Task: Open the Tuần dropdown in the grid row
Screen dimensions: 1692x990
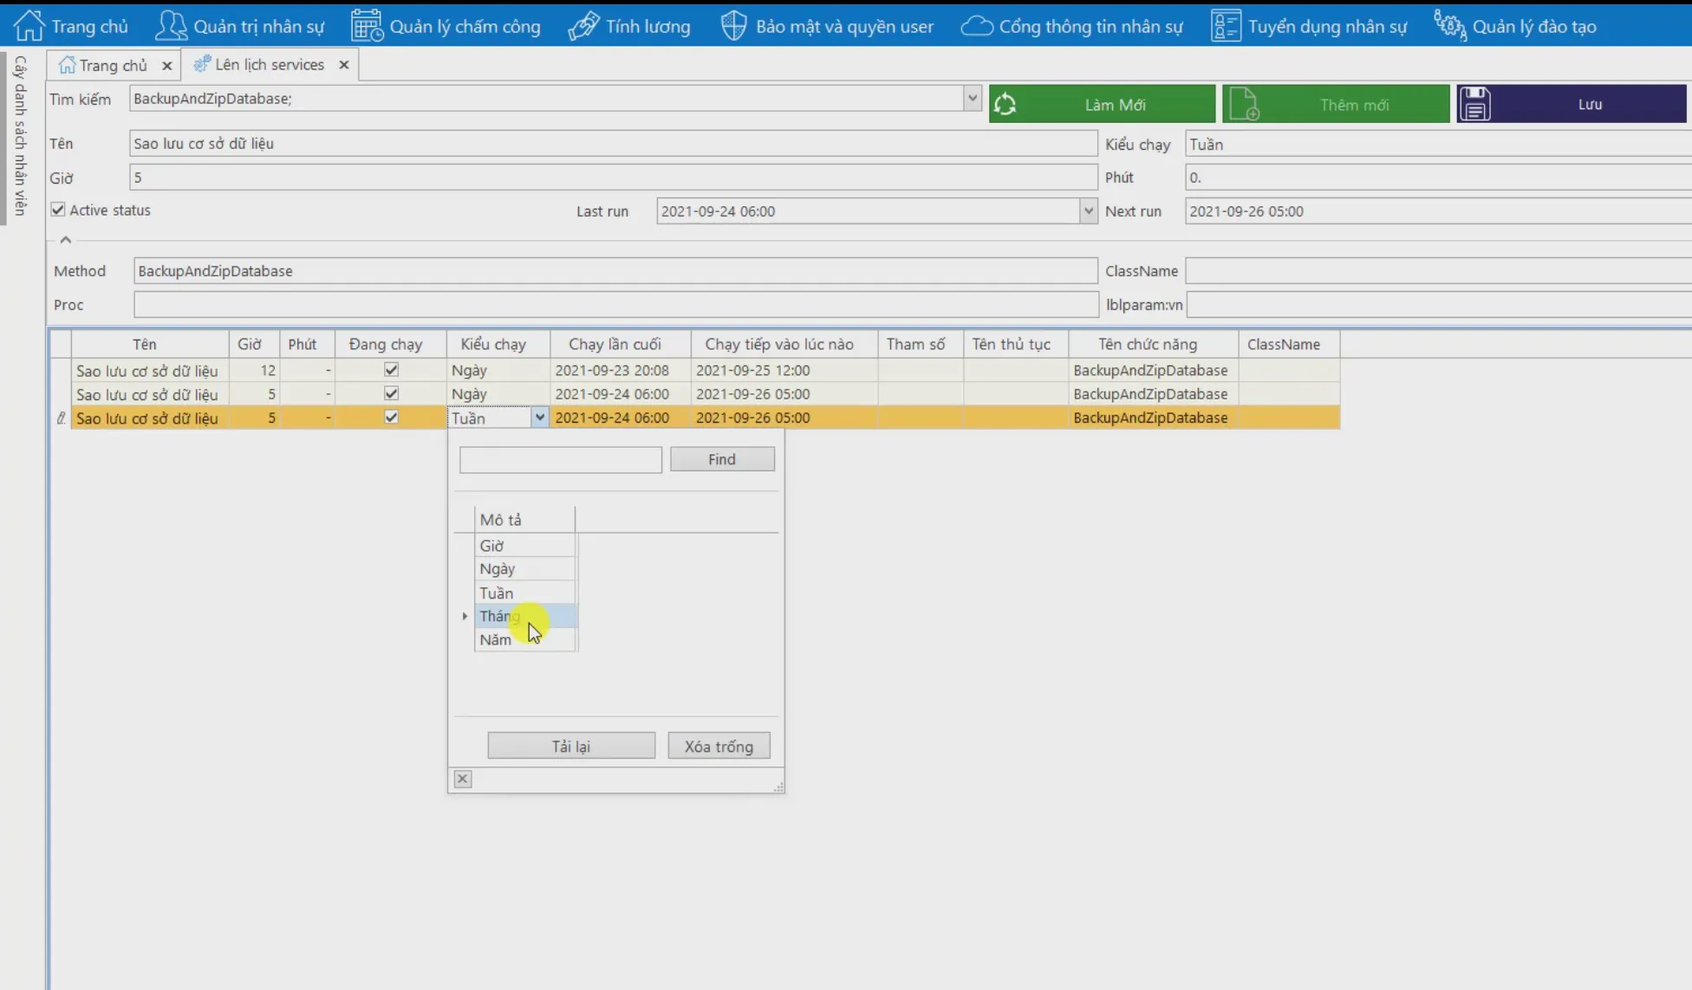Action: pos(539,417)
